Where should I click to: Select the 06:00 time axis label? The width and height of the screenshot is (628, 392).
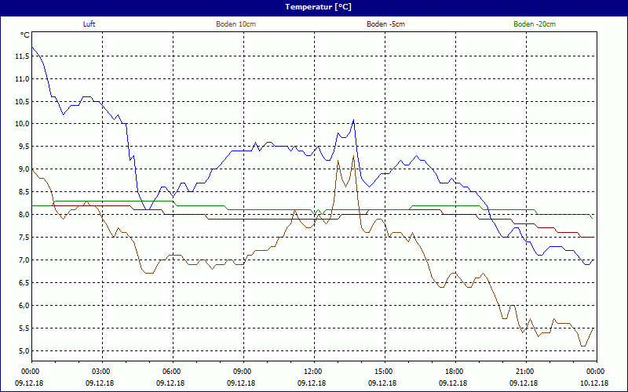tap(172, 371)
